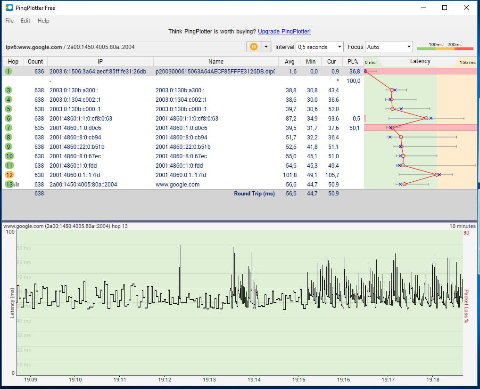Click hop 12 red latency point in graph
This screenshot has height=389, width=480.
[x=437, y=175]
